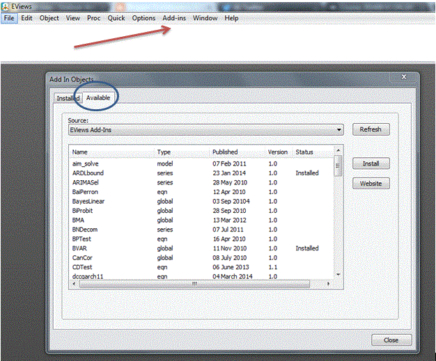Select the ARIMASel add-in row
Viewport: 436px width, 361px height.
point(201,183)
